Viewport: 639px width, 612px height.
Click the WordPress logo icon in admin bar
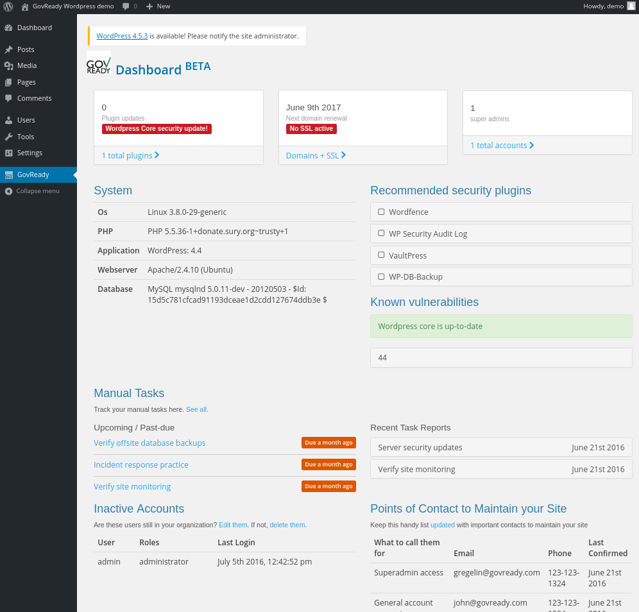(8, 6)
